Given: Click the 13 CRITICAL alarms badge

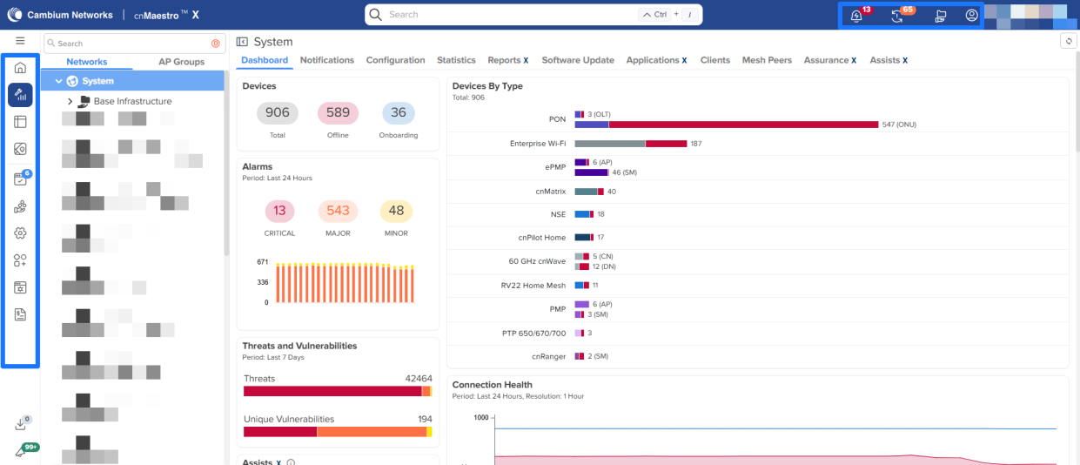Looking at the screenshot, I should click(x=279, y=211).
